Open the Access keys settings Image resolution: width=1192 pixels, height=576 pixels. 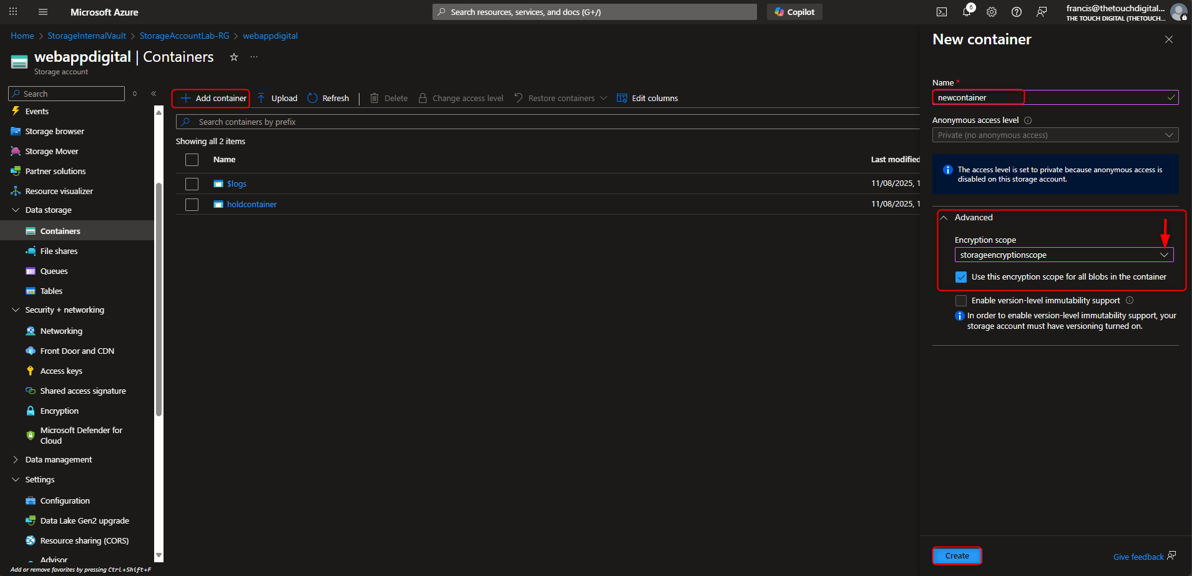[61, 371]
